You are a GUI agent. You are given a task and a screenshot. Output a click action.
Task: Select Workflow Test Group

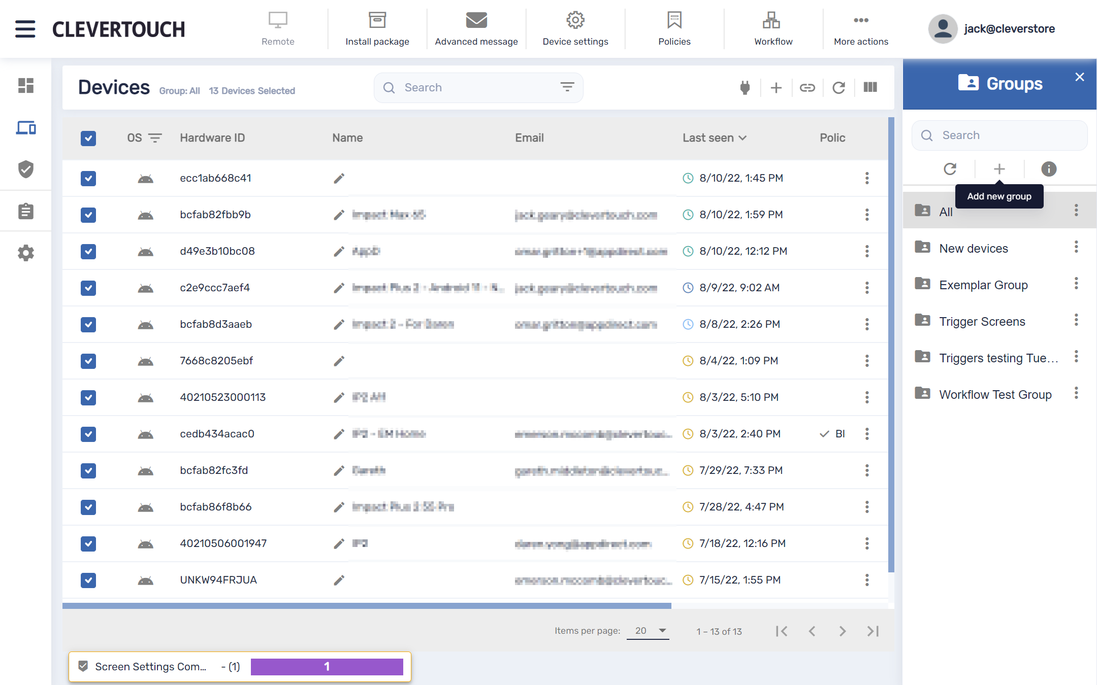pos(999,394)
